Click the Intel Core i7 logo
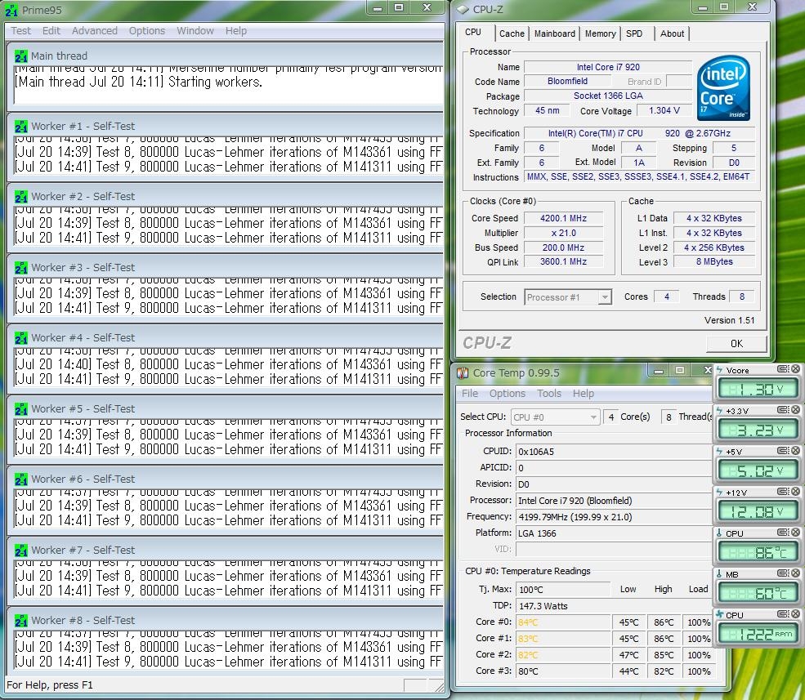 [723, 88]
